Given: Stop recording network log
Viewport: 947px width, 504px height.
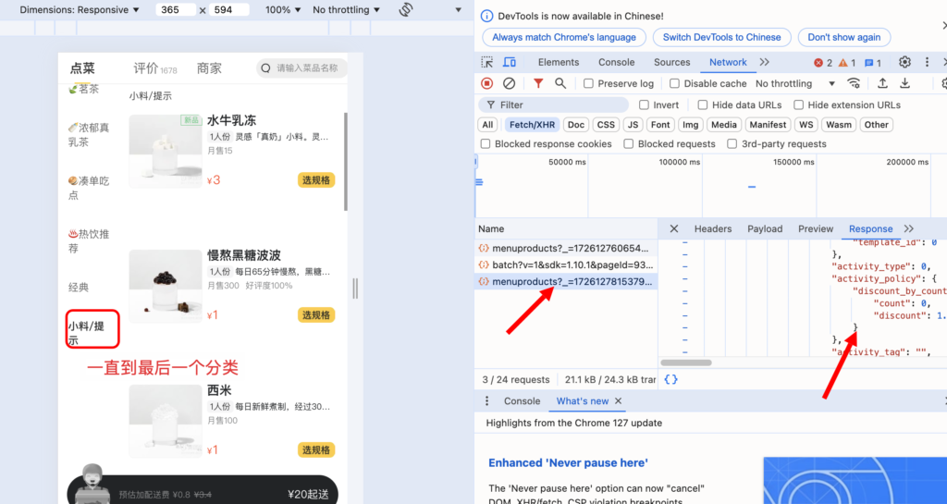Looking at the screenshot, I should pos(487,83).
